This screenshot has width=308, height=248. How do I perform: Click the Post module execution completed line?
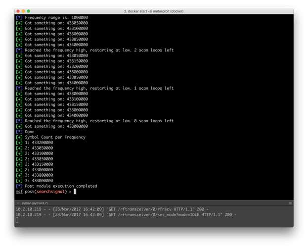pos(60,186)
